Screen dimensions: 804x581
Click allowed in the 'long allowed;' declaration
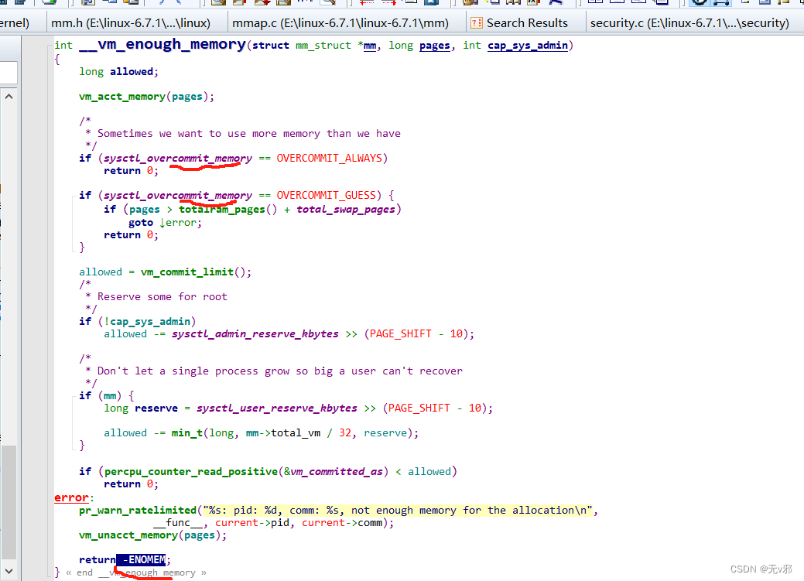132,72
